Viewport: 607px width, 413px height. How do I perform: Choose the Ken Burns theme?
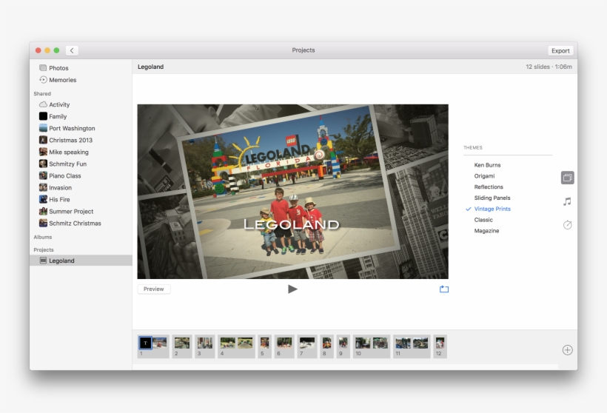click(x=487, y=165)
